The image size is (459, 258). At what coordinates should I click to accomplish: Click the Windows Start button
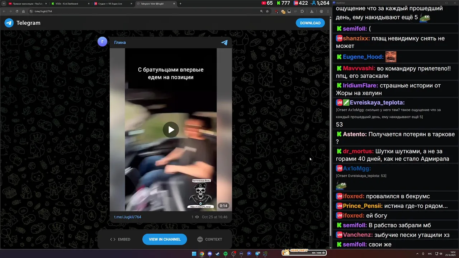point(194,254)
